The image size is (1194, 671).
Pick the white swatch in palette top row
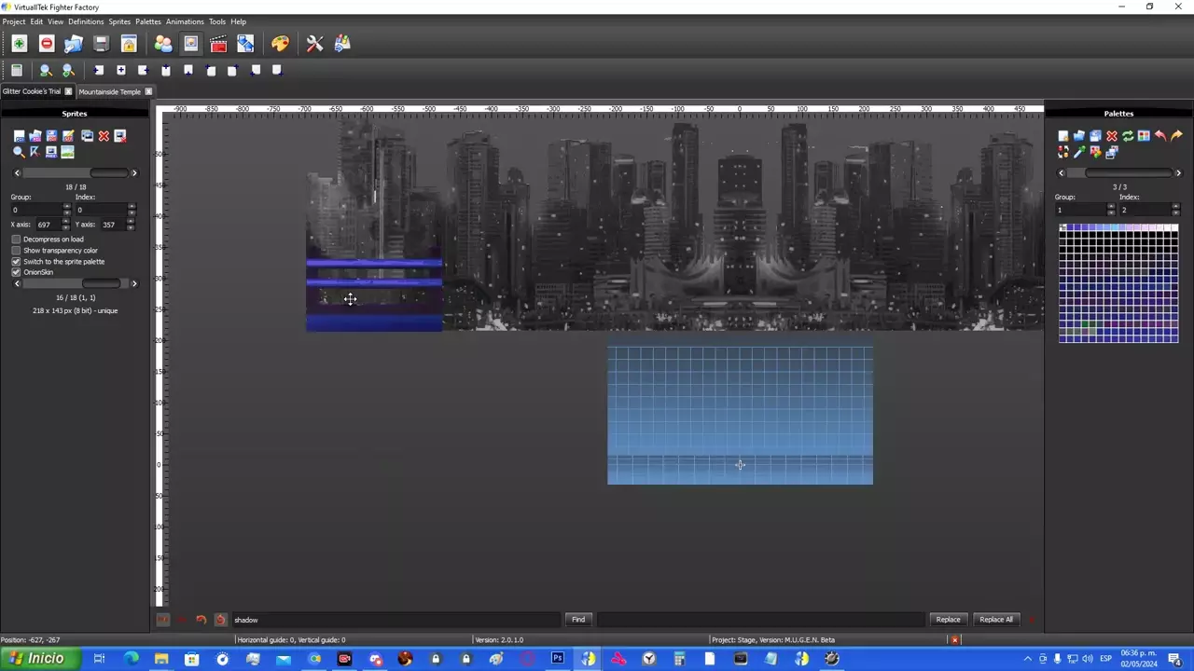click(1173, 228)
